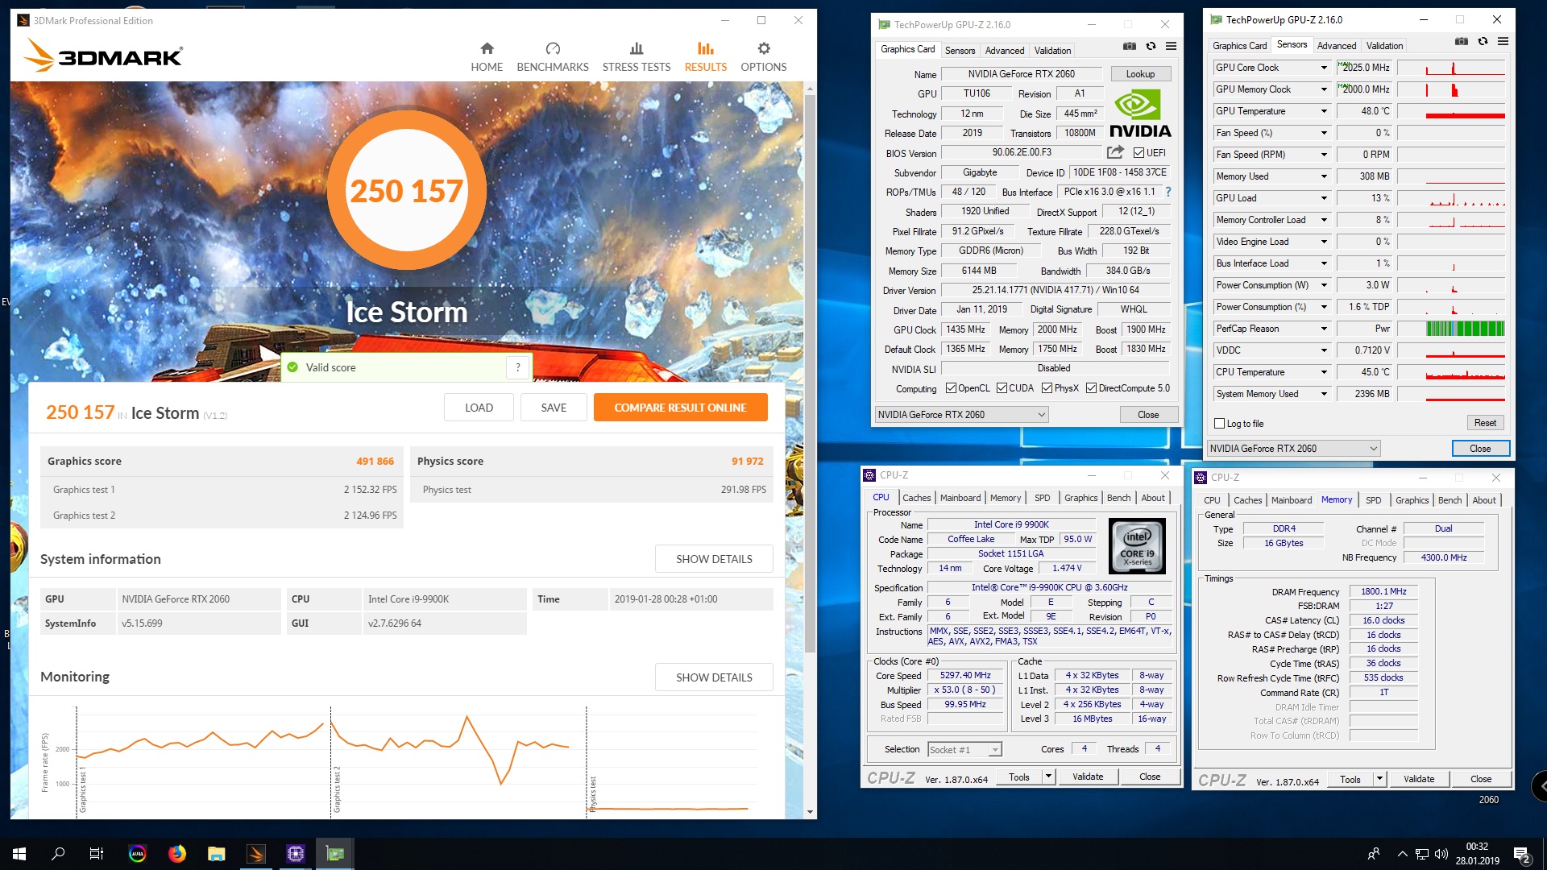Click BIOS share/export arrow icon

tap(1115, 152)
